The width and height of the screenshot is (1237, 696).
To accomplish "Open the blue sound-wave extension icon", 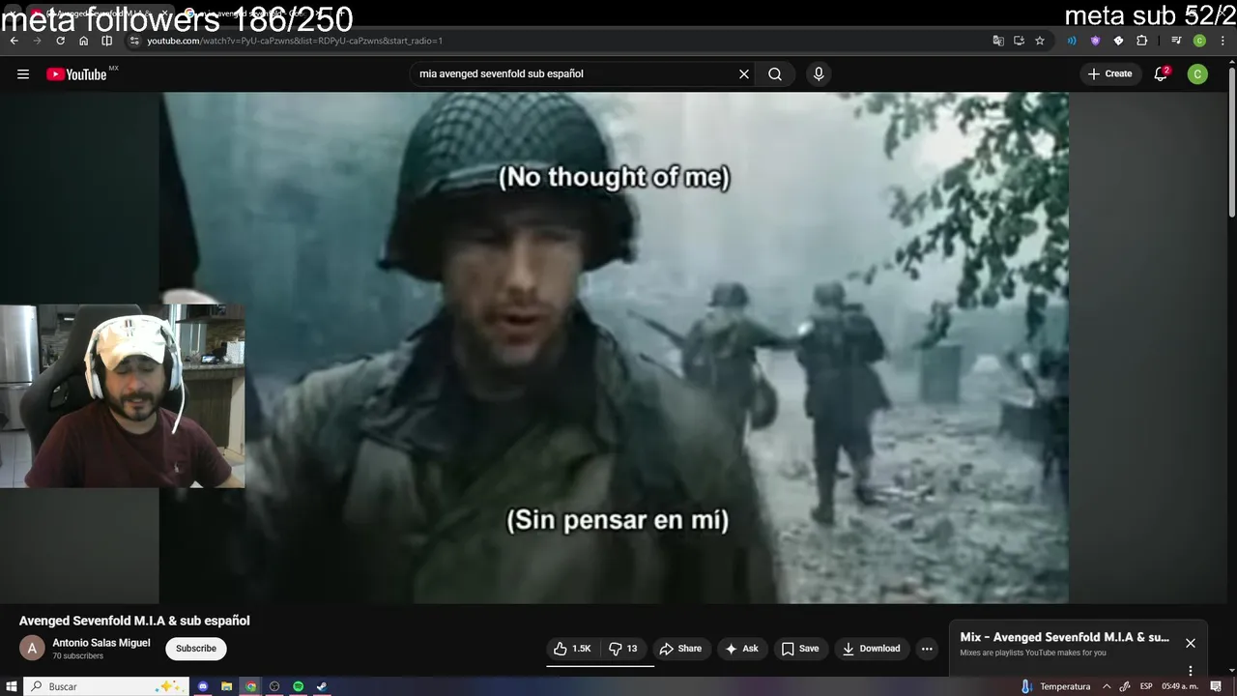I will tap(1072, 41).
